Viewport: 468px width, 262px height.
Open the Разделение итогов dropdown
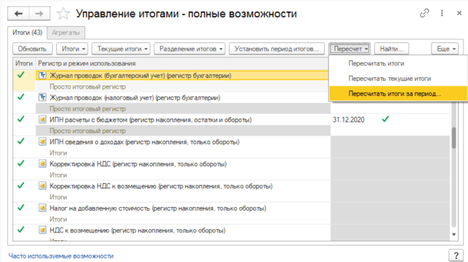click(190, 49)
